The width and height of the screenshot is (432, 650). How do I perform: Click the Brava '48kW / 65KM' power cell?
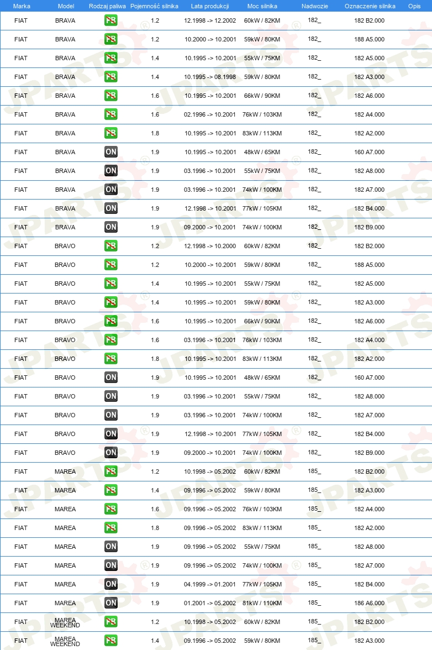(262, 152)
